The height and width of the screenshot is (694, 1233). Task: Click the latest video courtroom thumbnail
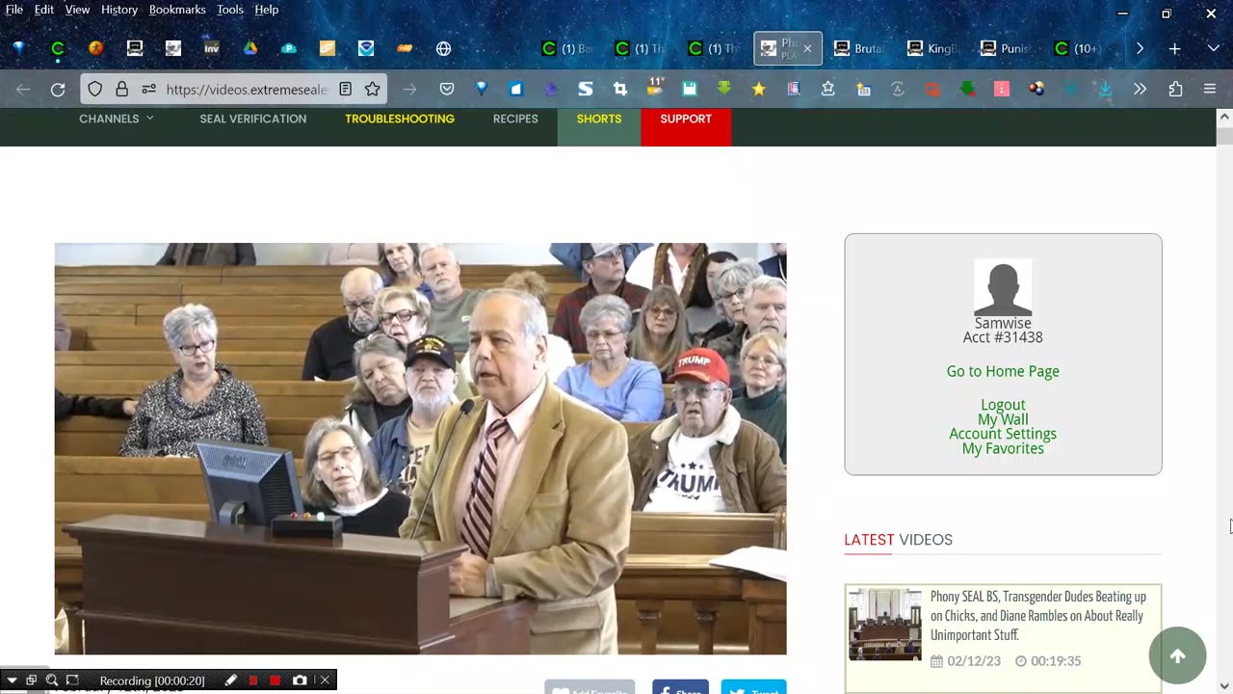[x=884, y=625]
